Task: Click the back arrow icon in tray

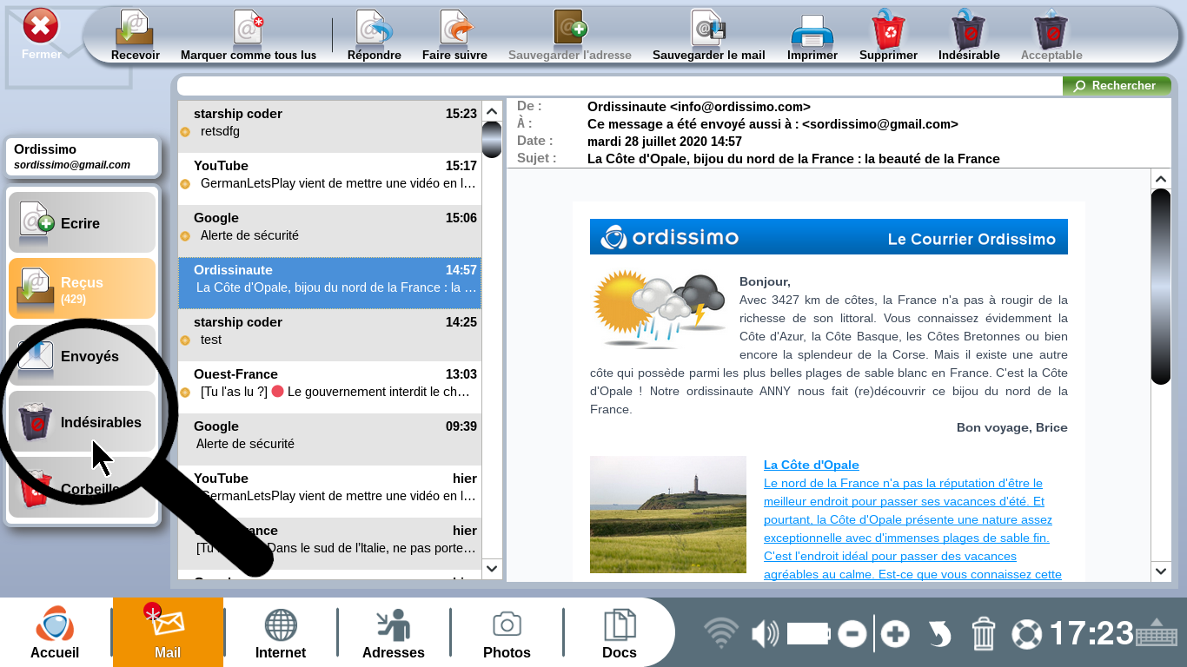Action: 939,634
